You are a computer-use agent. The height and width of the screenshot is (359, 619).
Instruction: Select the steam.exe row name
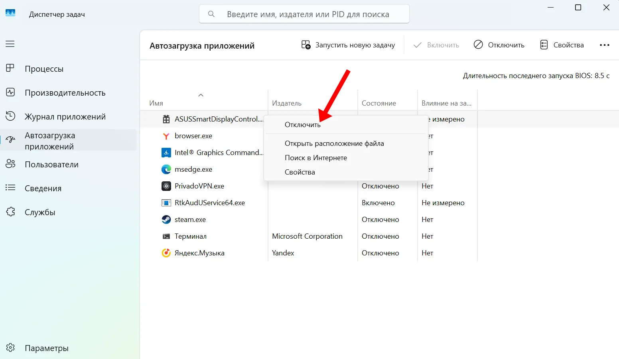190,220
